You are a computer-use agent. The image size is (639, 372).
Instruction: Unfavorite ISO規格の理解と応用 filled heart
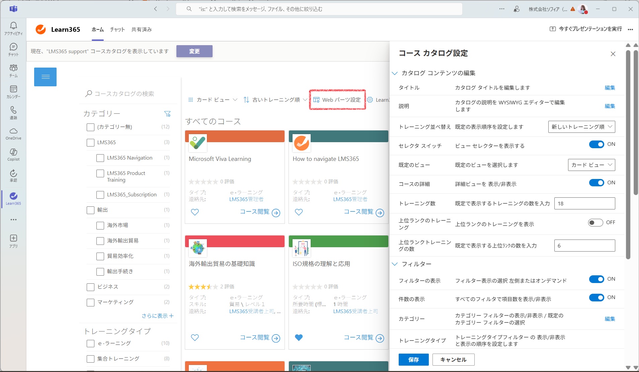(299, 338)
